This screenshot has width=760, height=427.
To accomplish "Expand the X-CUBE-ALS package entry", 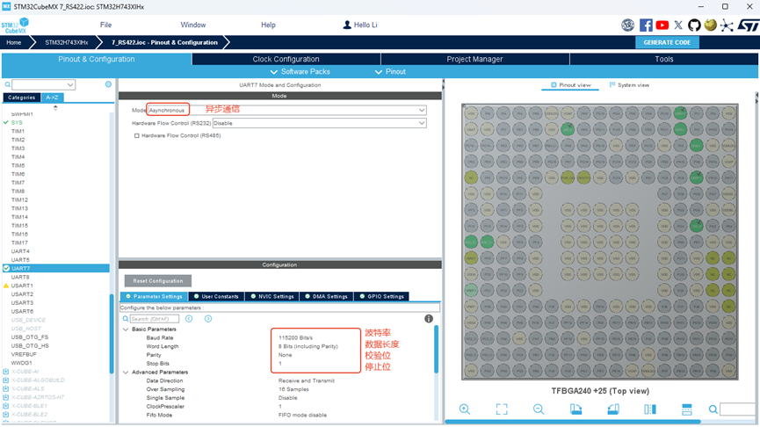I will click(x=6, y=388).
